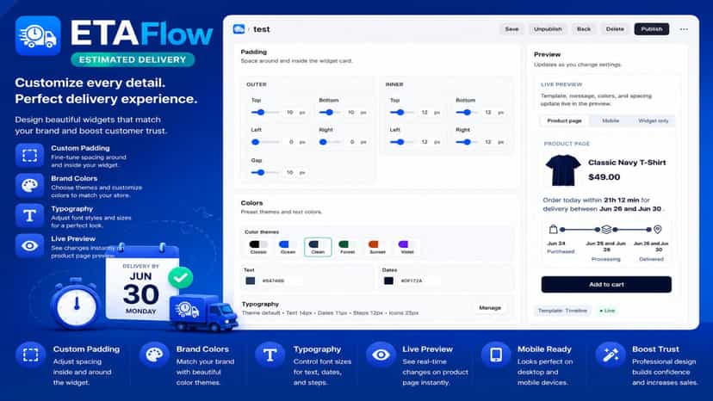
Task: Click the Mobile Ready tablet icon
Action: pyautogui.click(x=496, y=355)
